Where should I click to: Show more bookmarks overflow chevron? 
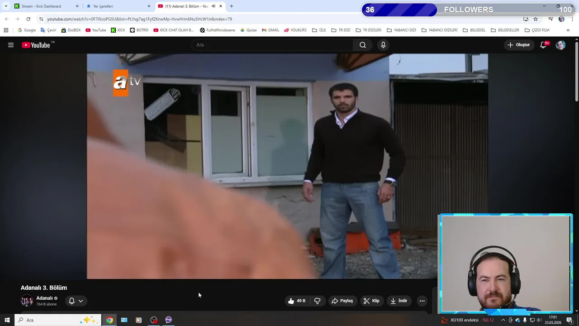pos(568,30)
